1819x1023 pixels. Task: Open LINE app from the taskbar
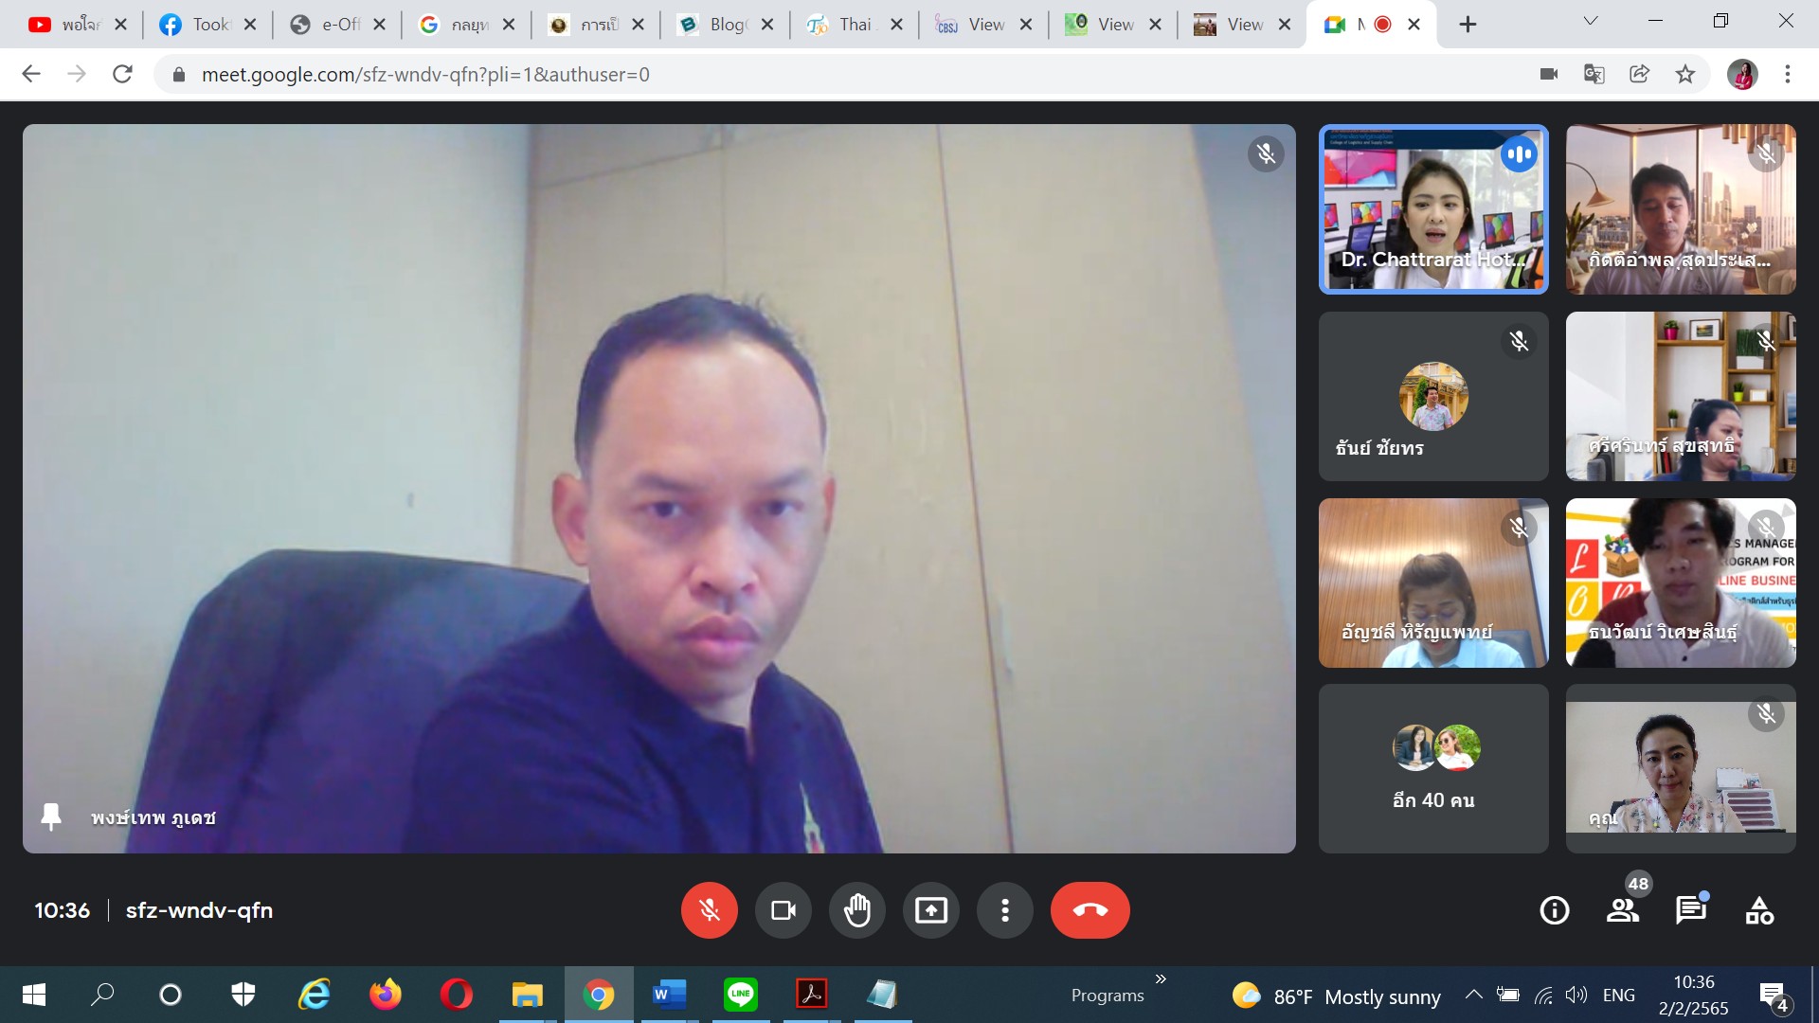740,995
